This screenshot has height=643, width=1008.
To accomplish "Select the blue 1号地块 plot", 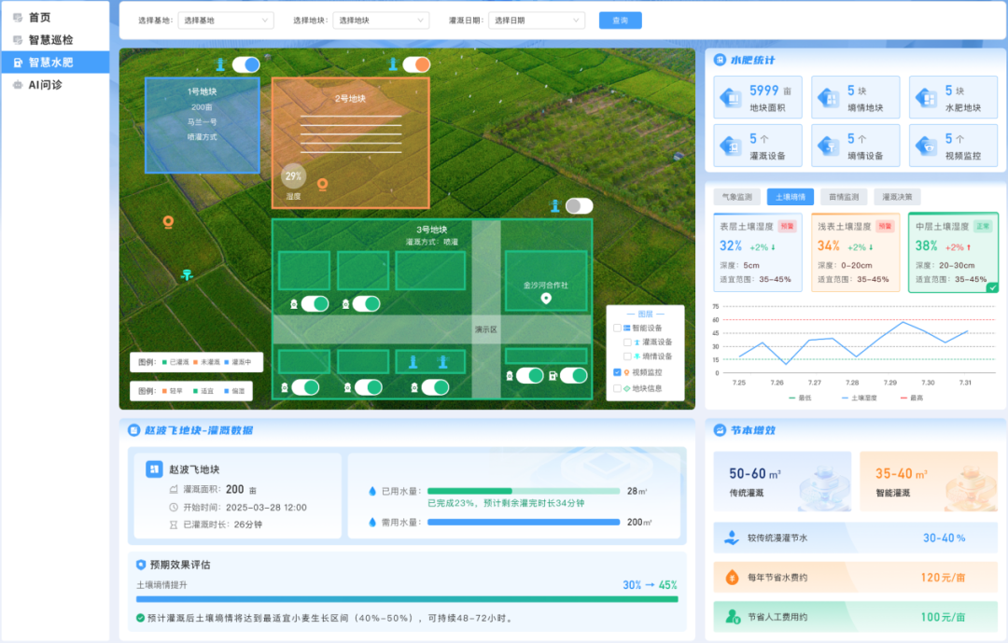I will [x=203, y=125].
